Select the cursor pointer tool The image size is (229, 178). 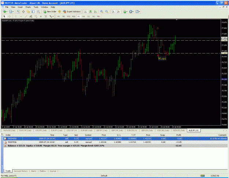pyautogui.click(x=4, y=16)
